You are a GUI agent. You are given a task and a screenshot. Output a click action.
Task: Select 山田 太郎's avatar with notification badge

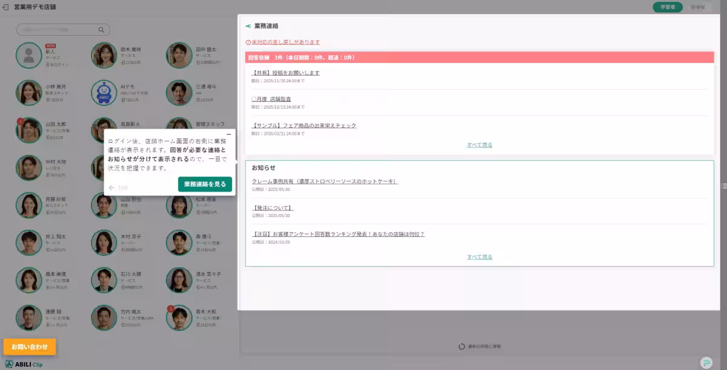28,130
